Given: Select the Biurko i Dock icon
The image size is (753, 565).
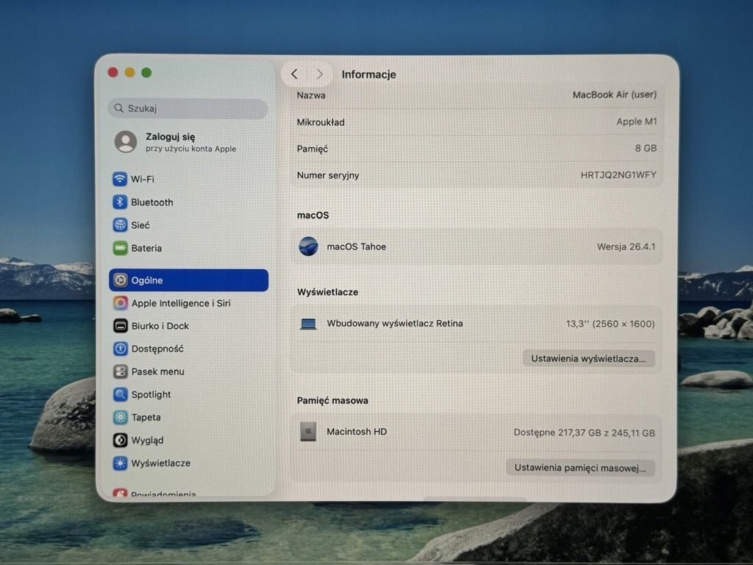Looking at the screenshot, I should tap(120, 326).
